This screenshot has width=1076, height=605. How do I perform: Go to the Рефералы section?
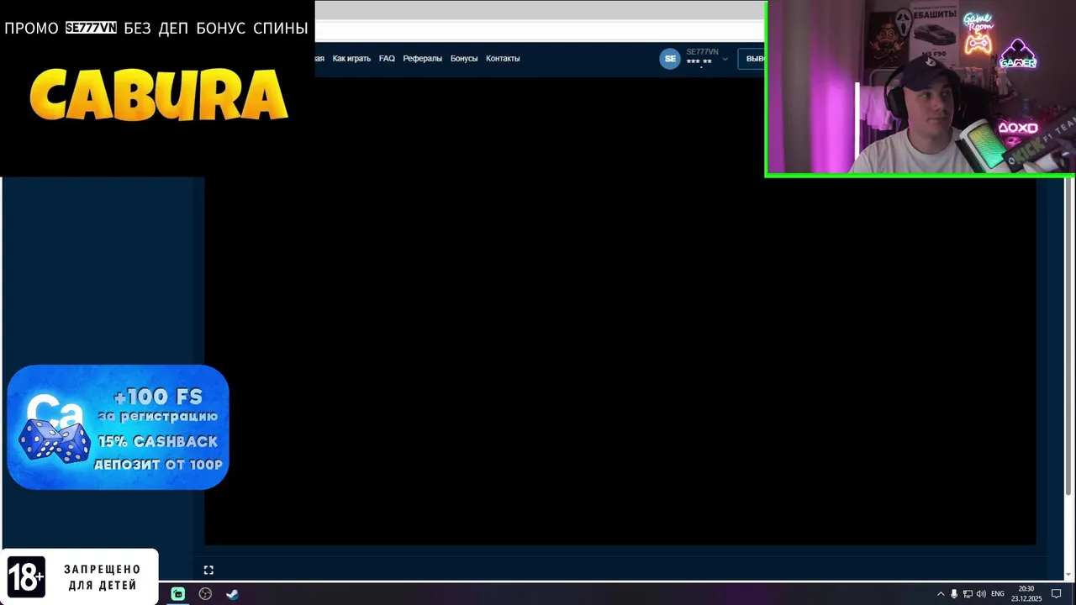point(422,59)
